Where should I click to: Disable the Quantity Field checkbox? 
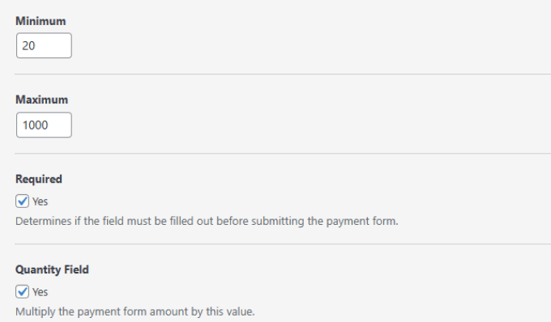point(22,292)
